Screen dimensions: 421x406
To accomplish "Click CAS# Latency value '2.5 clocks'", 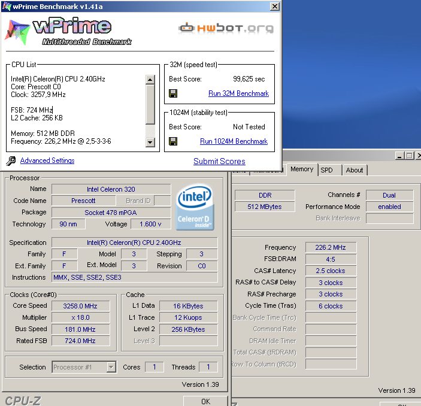I will (x=331, y=271).
